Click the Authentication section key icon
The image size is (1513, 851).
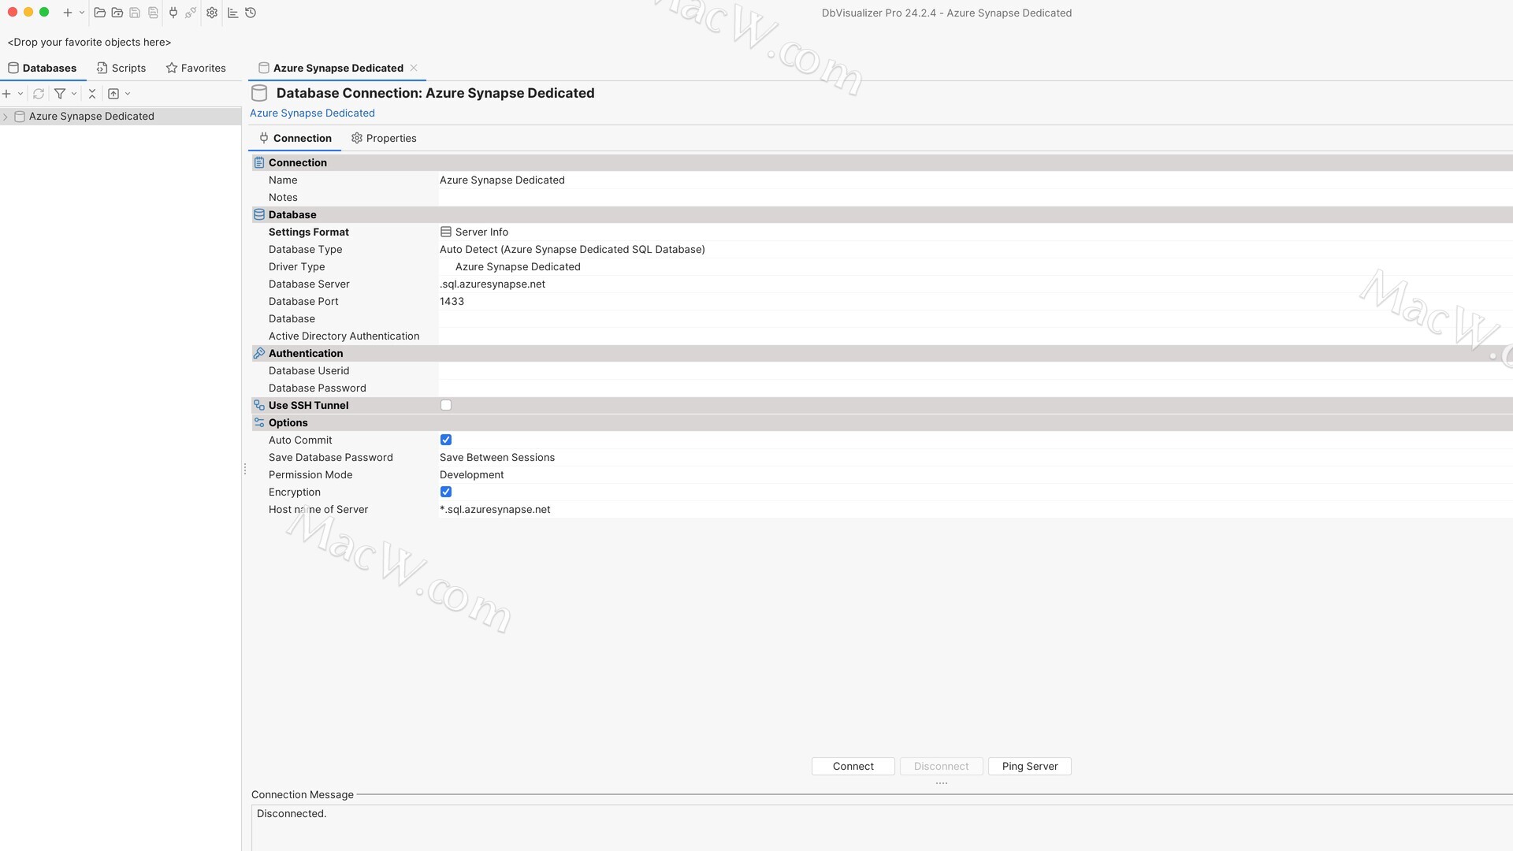click(259, 353)
